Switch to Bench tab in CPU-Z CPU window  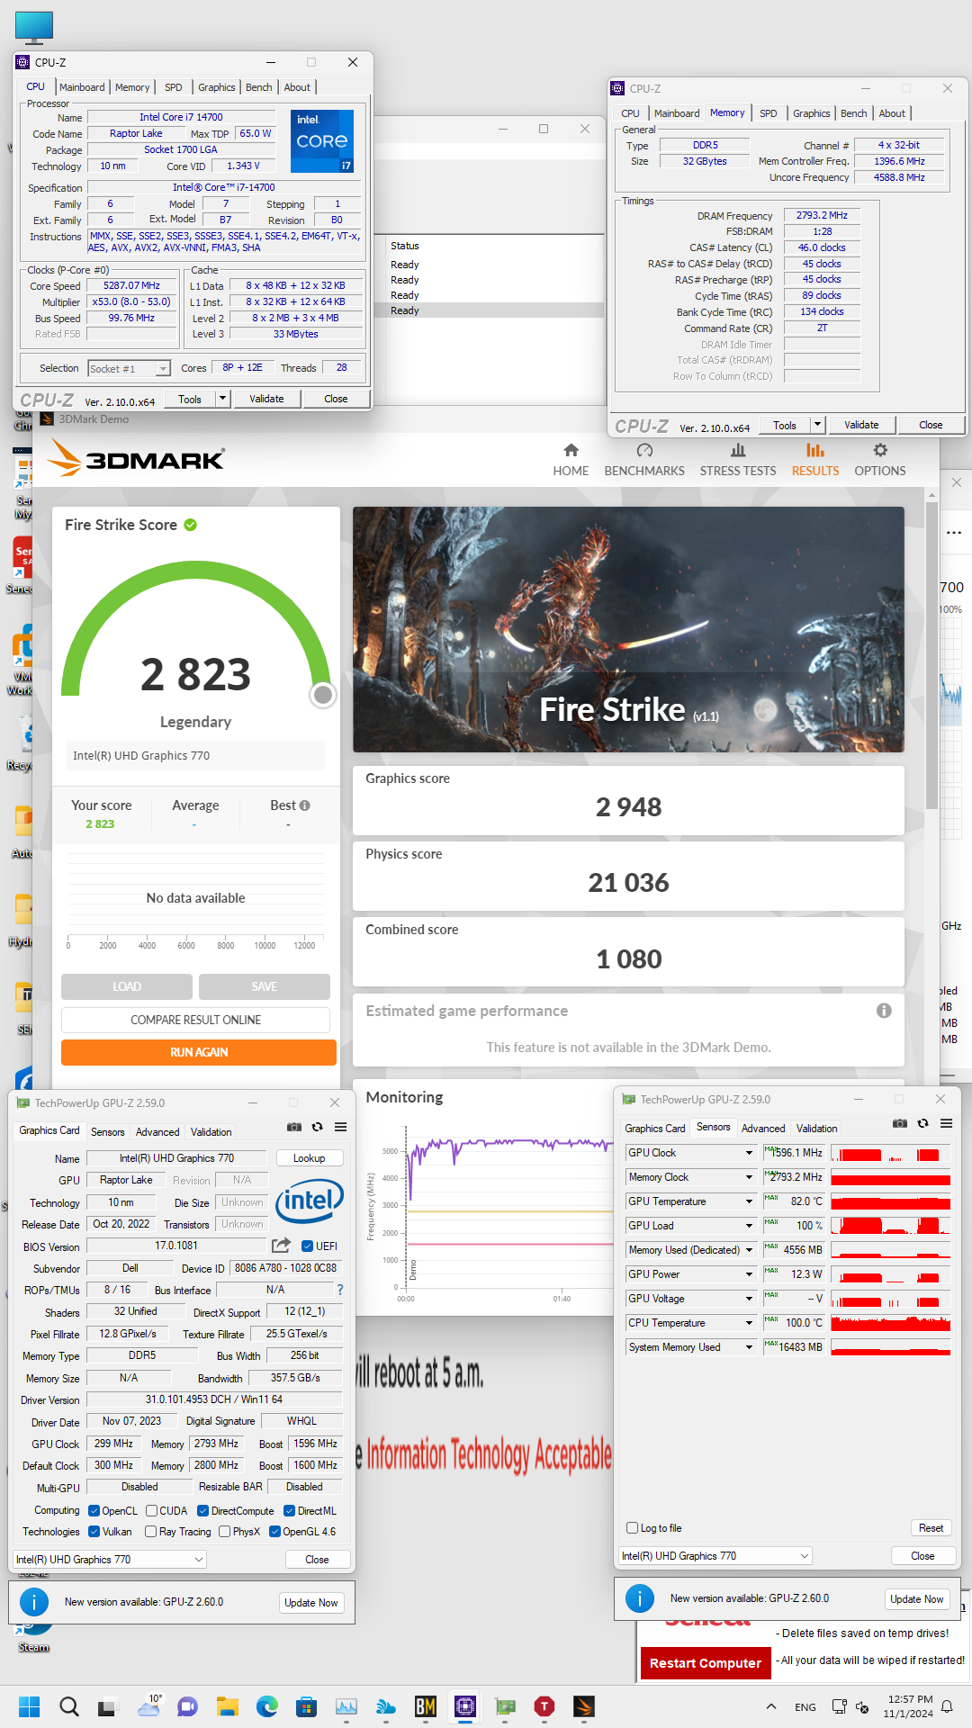click(x=258, y=87)
